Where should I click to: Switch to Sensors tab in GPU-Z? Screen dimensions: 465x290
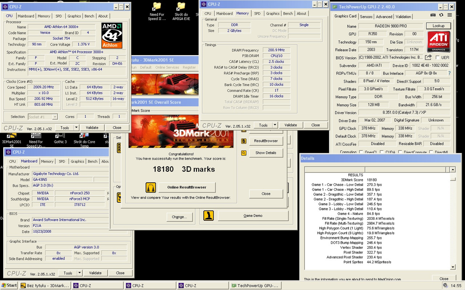tap(366, 17)
